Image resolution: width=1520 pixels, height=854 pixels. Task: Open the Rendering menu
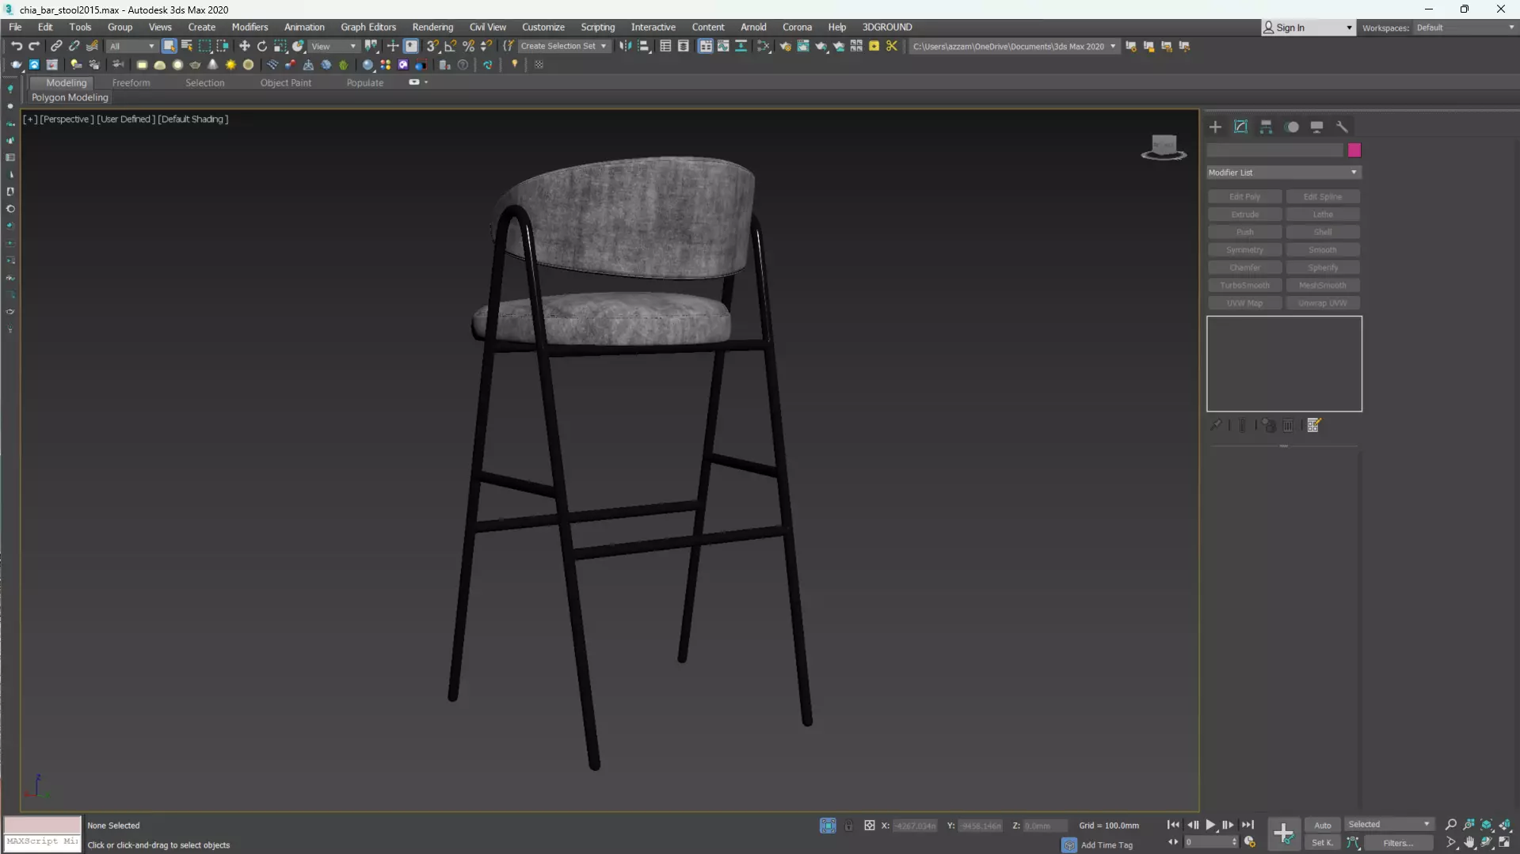click(432, 27)
